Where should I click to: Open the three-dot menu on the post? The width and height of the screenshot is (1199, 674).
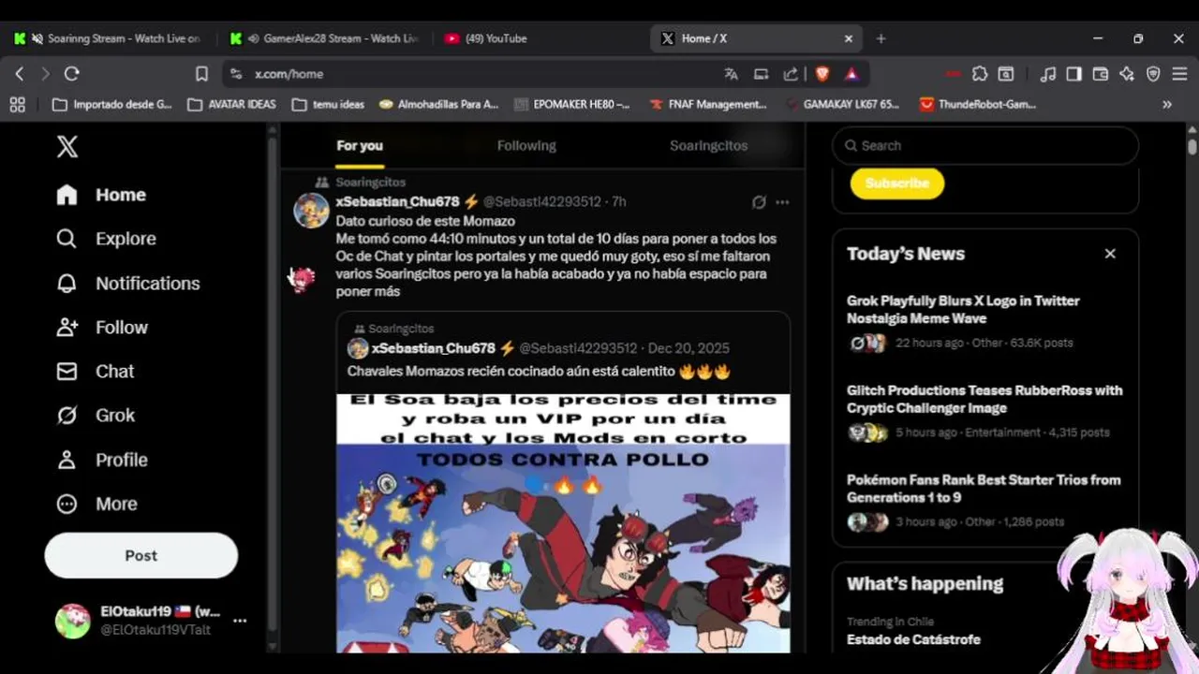[x=782, y=201]
